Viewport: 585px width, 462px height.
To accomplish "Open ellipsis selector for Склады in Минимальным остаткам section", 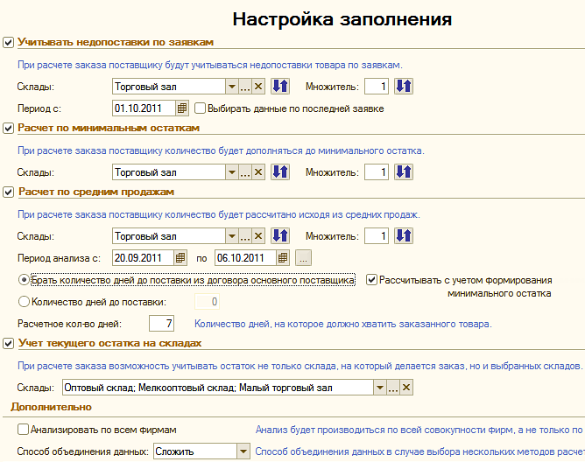I will pyautogui.click(x=244, y=172).
